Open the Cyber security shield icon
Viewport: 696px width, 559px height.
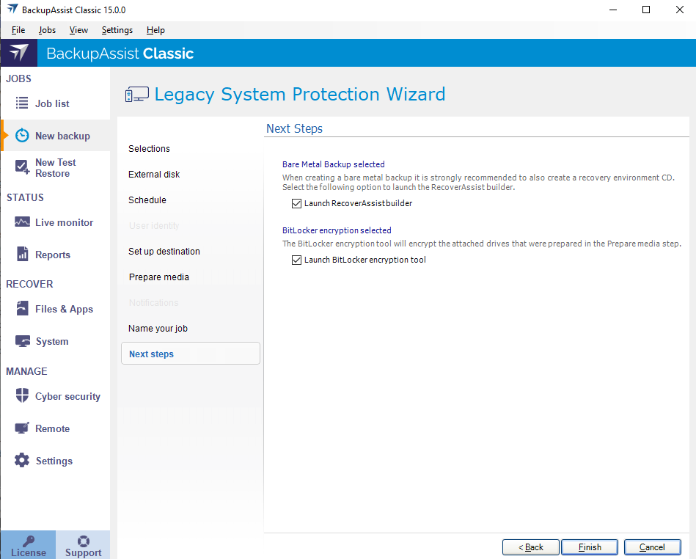[22, 396]
